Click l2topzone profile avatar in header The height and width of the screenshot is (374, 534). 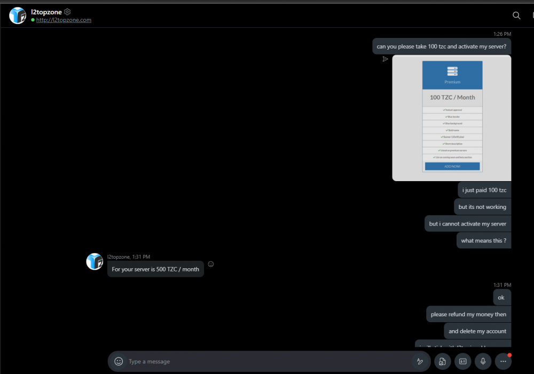point(18,15)
